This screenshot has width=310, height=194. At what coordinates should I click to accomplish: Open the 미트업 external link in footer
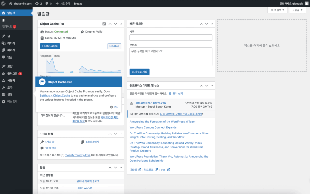pyautogui.click(x=136, y=170)
